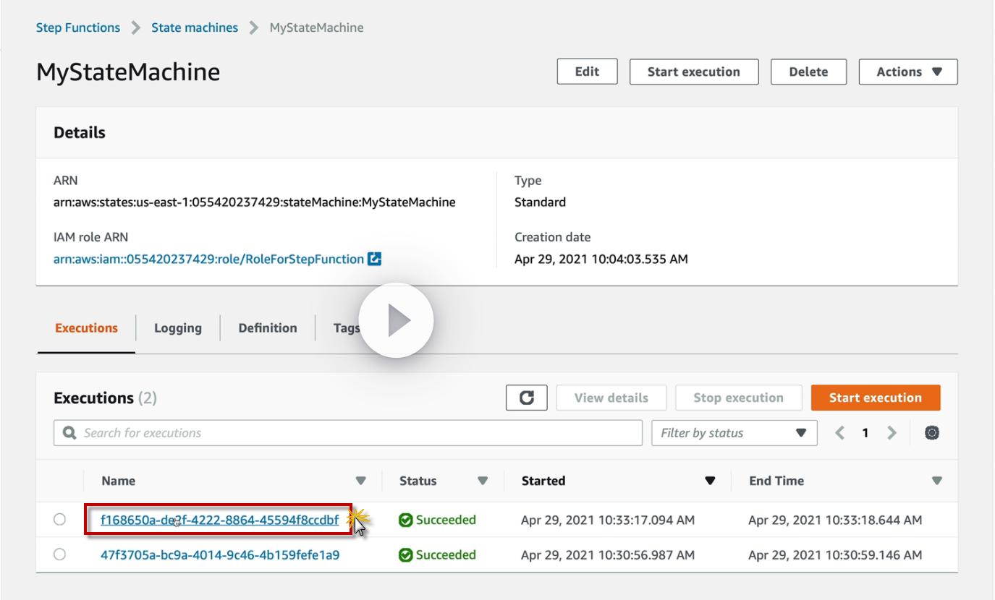The width and height of the screenshot is (995, 600).
Task: Sort executions by Name column arrow
Action: [x=360, y=481]
